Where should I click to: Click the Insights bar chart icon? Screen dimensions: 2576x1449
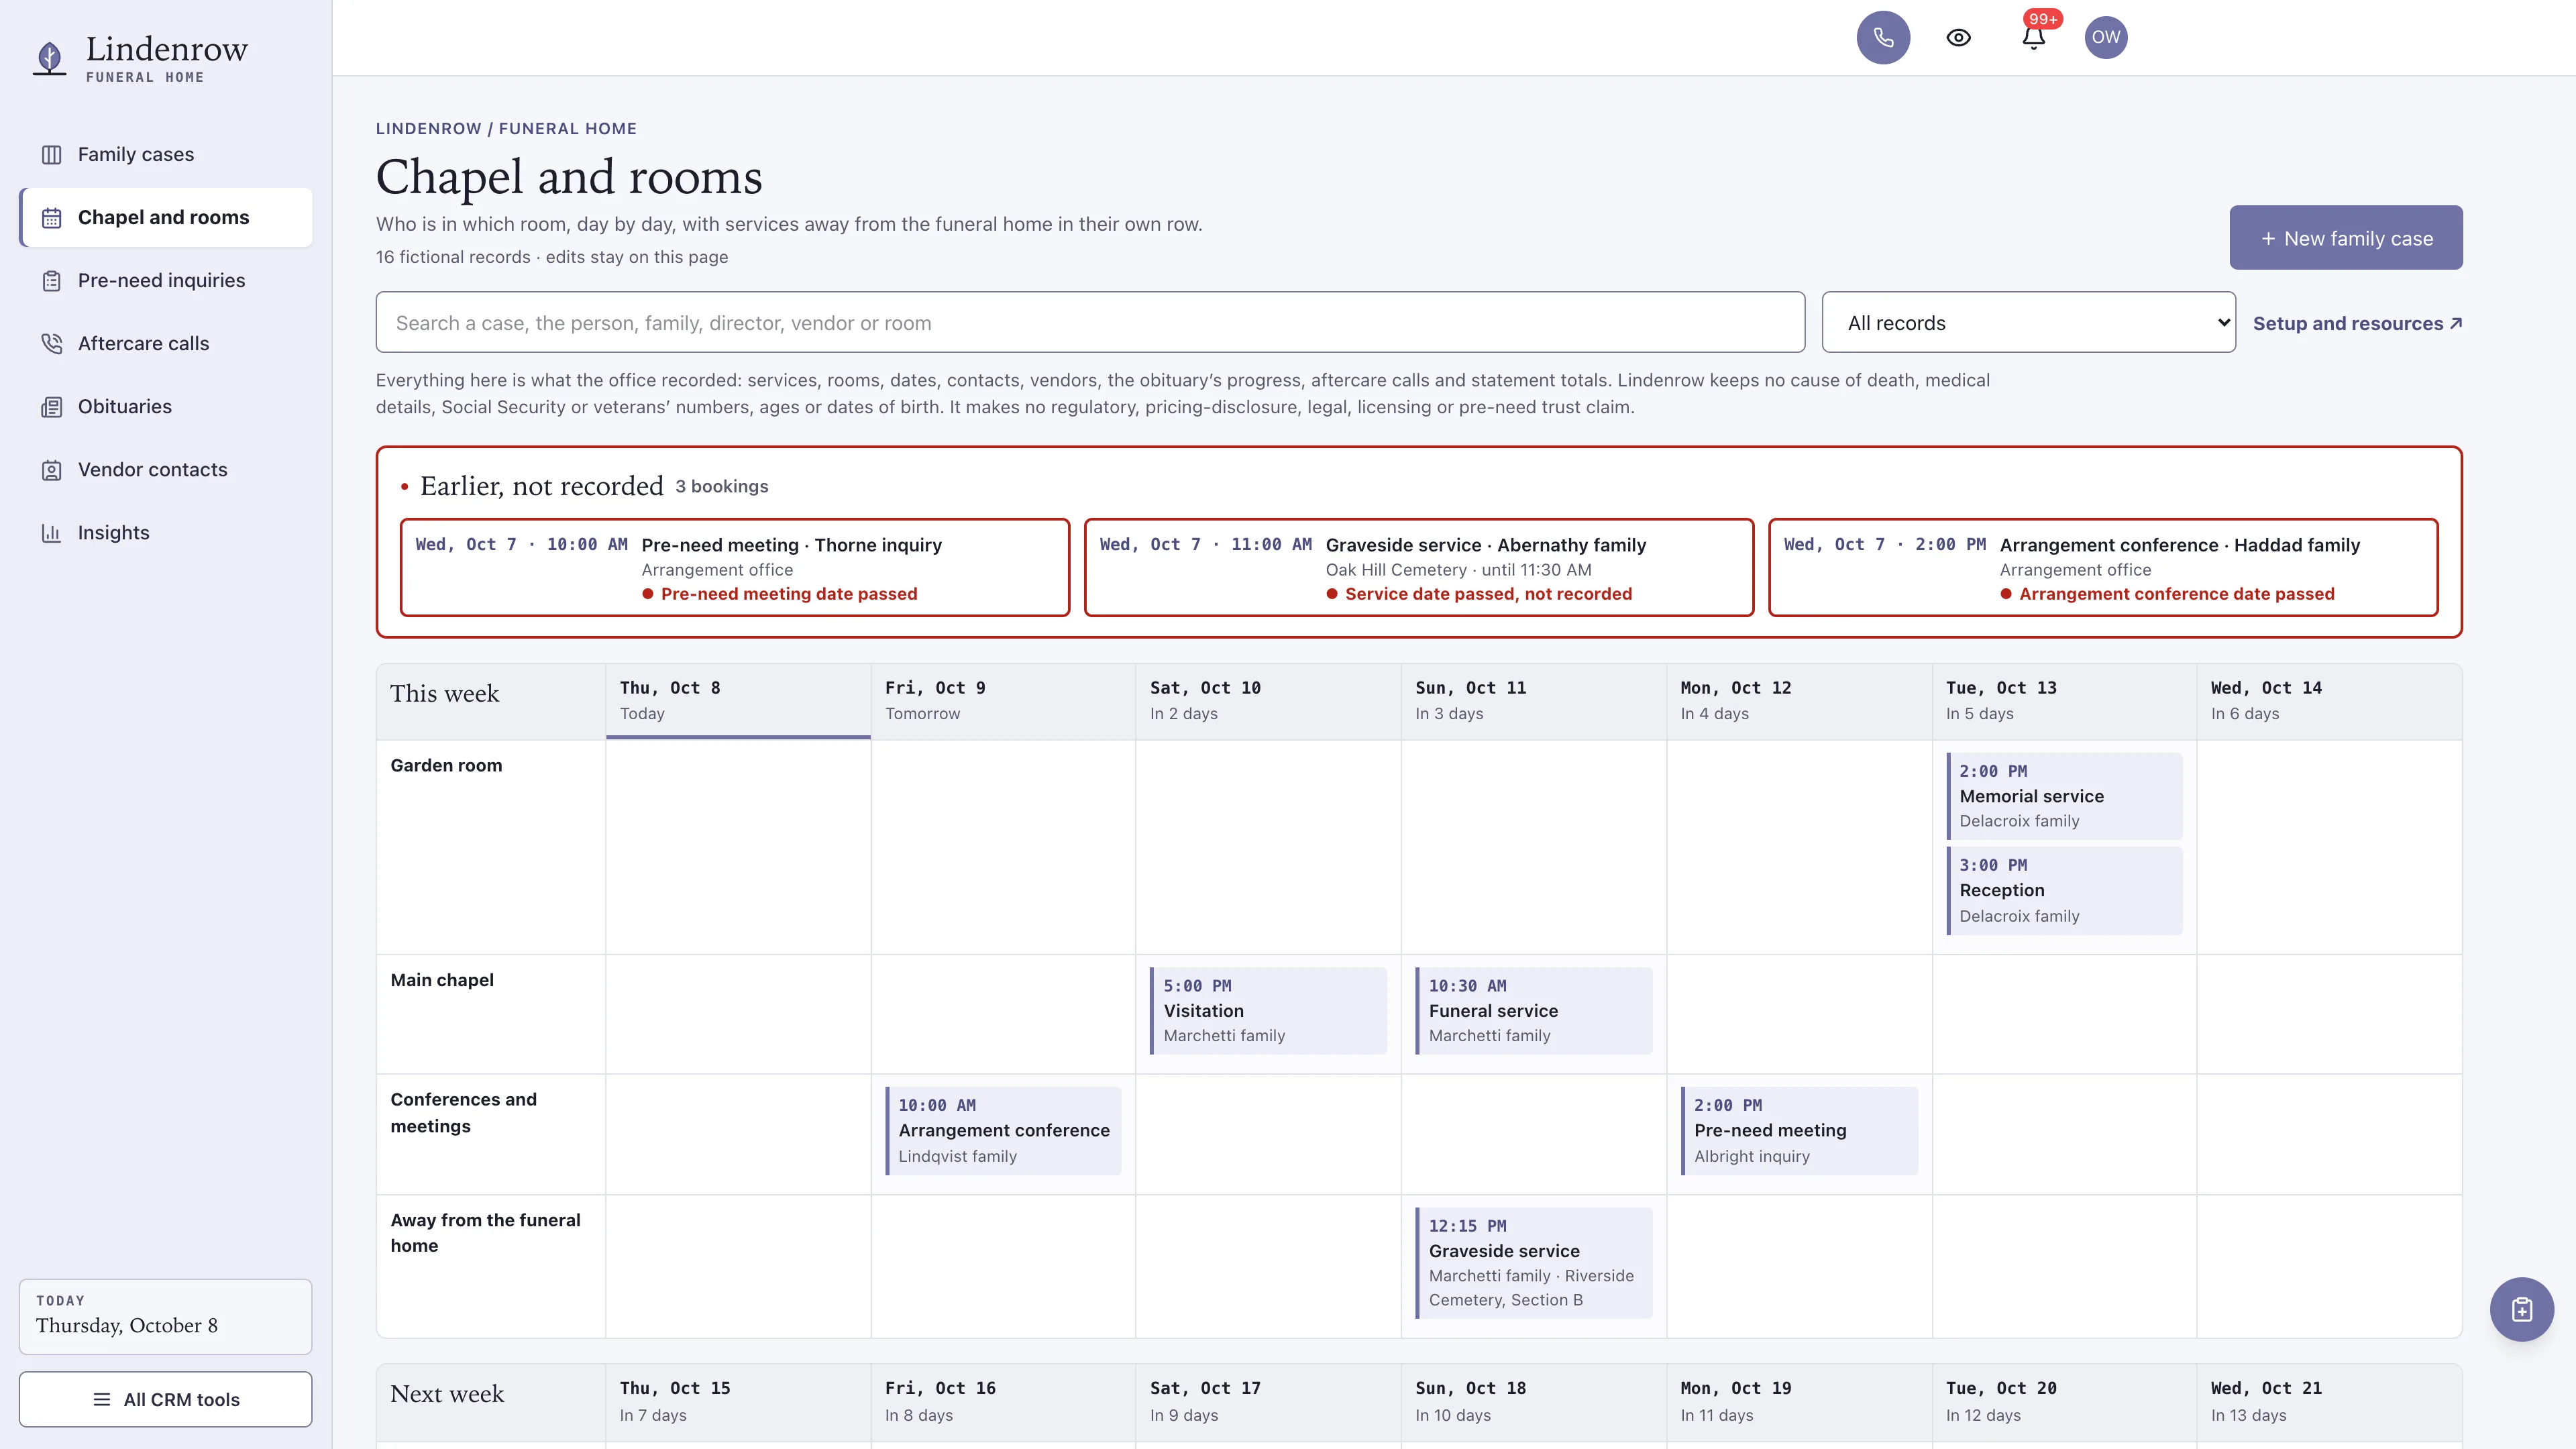[x=52, y=533]
